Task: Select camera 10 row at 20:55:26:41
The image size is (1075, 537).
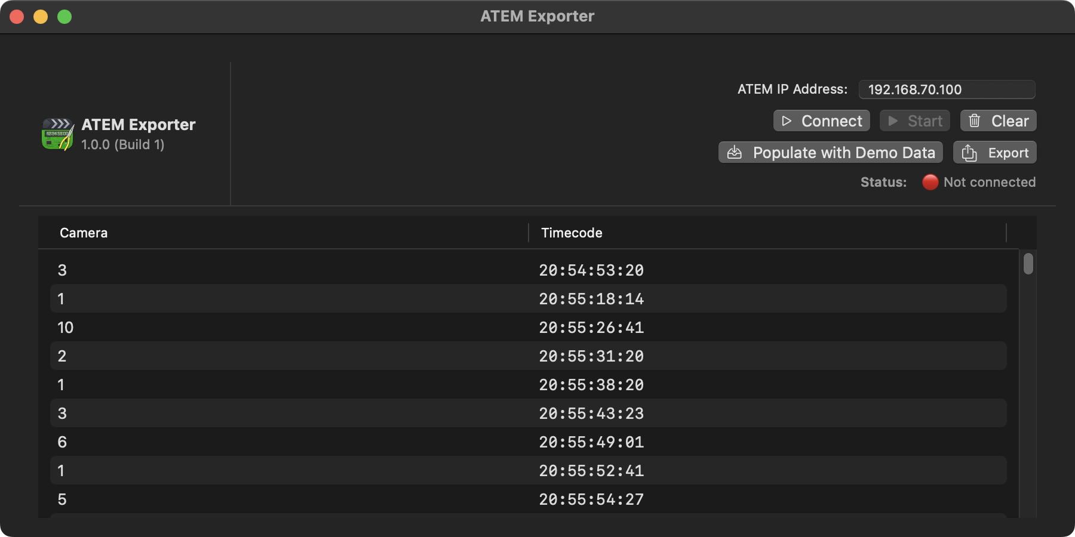Action: [528, 328]
